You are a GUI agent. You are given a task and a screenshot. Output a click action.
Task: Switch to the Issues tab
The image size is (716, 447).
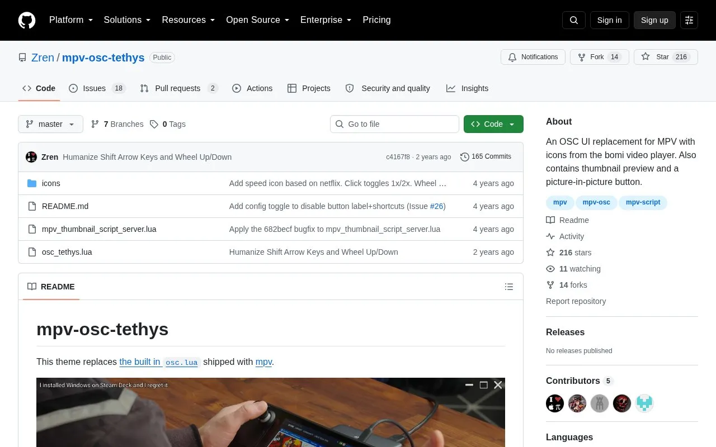97,88
